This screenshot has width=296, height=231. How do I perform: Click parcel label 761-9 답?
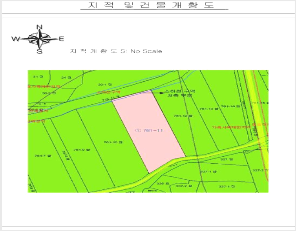82,150
